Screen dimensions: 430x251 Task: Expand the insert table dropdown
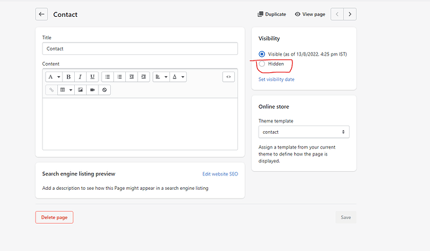65,90
